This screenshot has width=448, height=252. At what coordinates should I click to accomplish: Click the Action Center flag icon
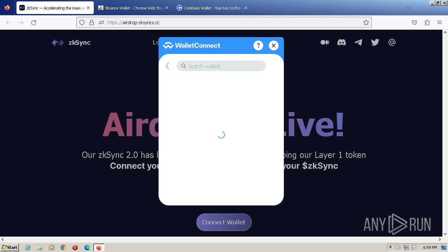415,247
